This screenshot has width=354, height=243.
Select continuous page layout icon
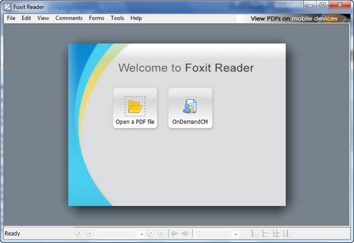[x=265, y=233]
